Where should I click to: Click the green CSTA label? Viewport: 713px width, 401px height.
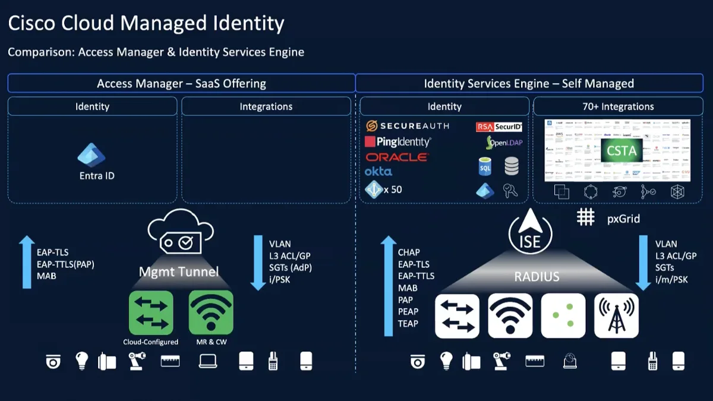click(621, 151)
